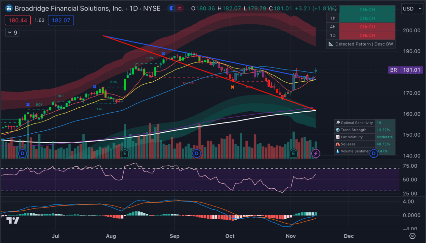
Task: Open the dividend D marker before Jul
Action: [22, 153]
